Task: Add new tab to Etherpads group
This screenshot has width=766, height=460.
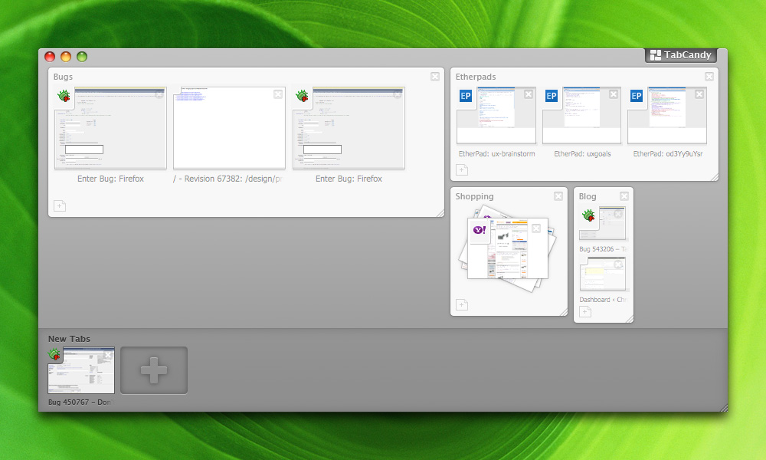Action: click(x=462, y=170)
